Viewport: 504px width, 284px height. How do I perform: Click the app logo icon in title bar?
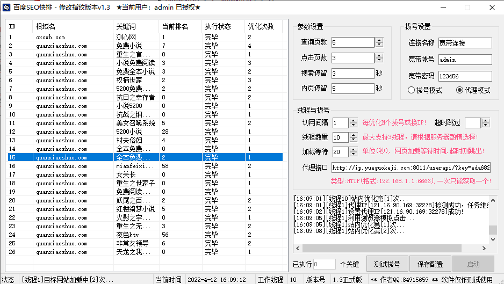coord(6,8)
